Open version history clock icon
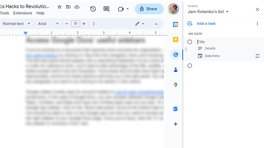Screen dimensions: 264x148 (93, 9)
